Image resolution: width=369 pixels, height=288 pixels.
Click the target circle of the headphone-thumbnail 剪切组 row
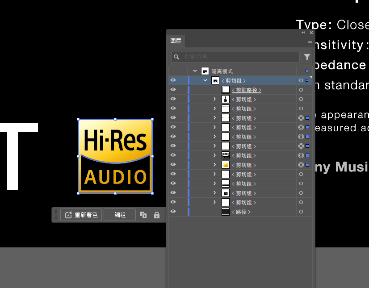[x=301, y=99]
